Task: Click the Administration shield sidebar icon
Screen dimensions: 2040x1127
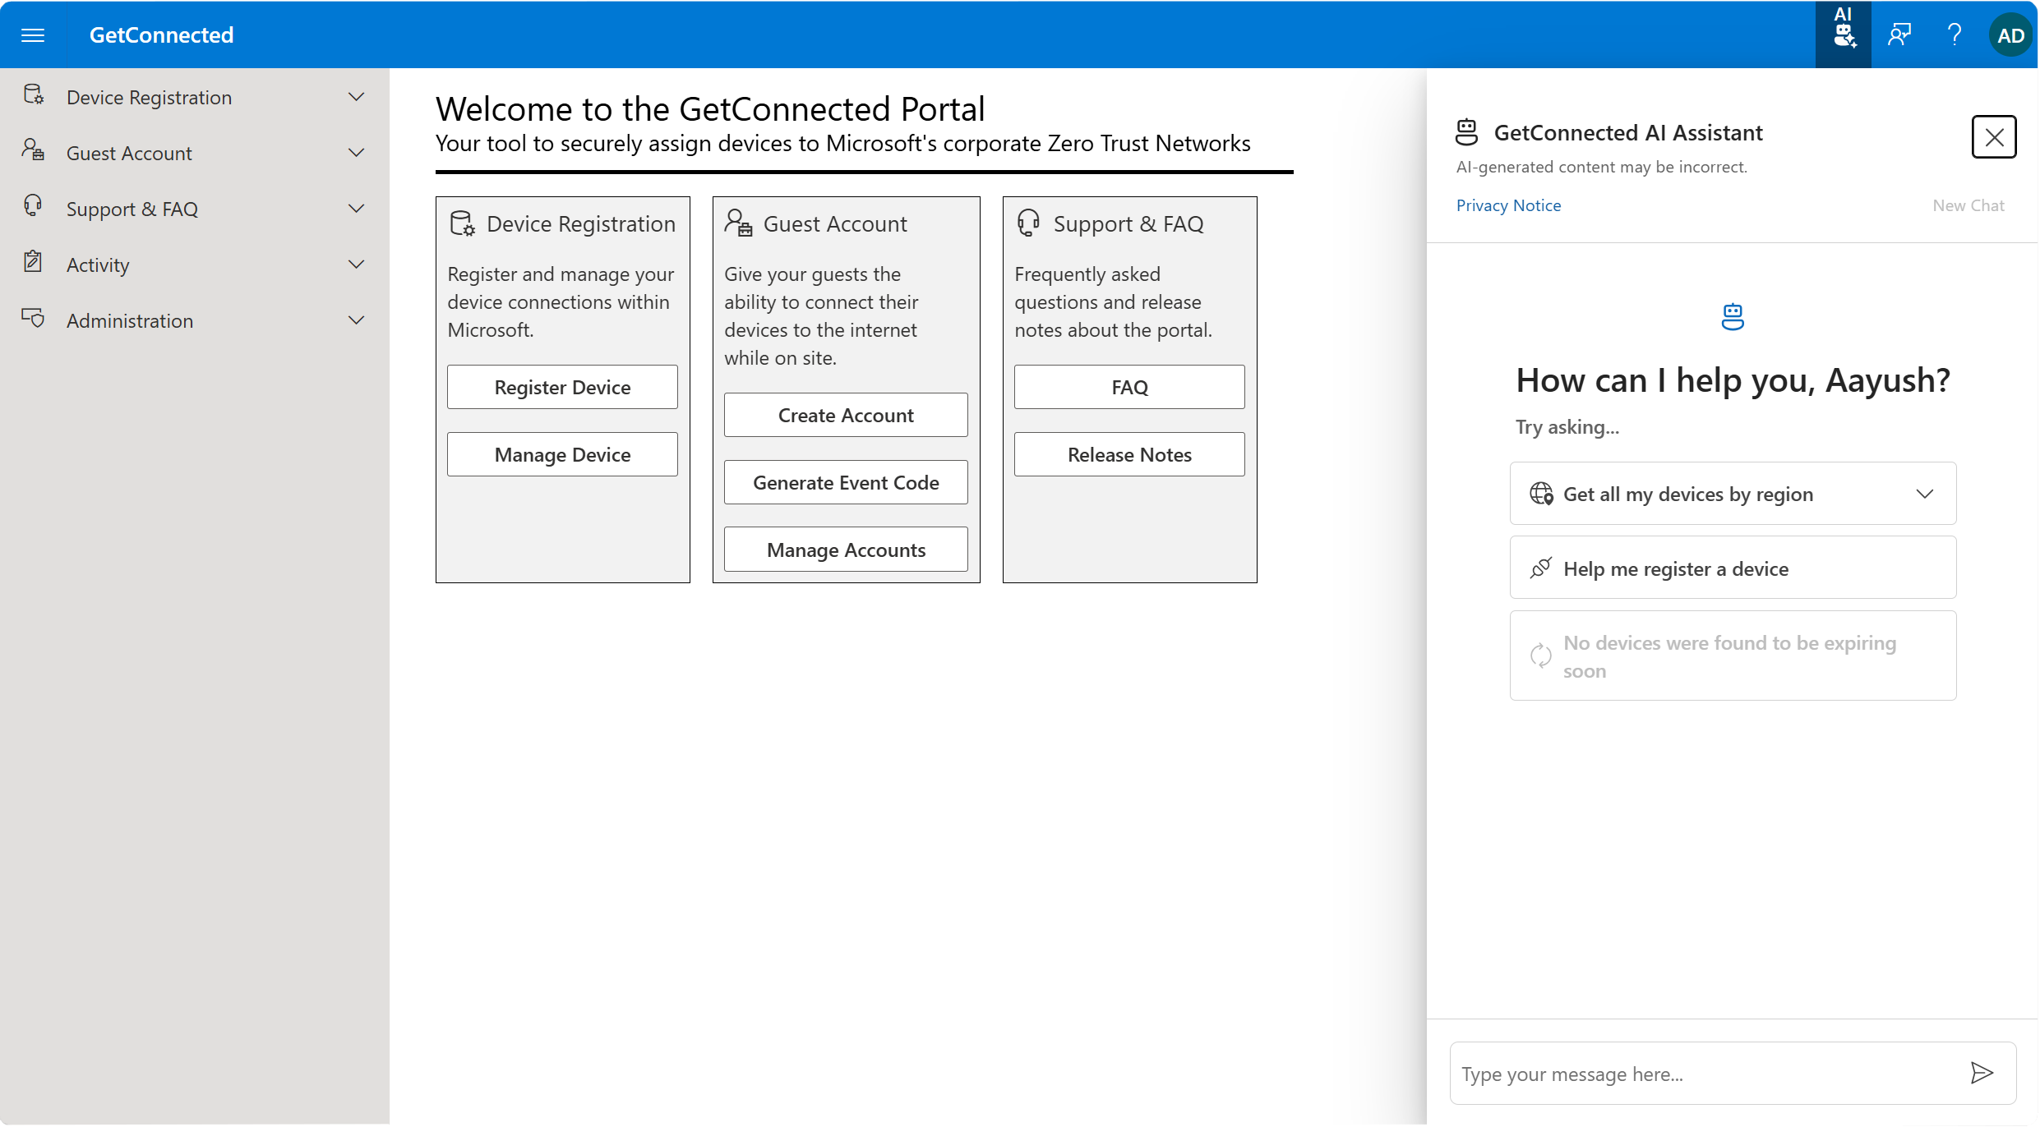Action: point(33,318)
